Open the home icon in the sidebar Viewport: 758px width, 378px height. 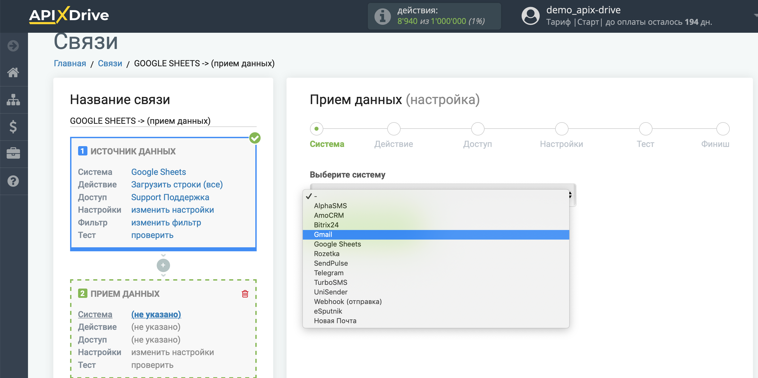(x=13, y=72)
